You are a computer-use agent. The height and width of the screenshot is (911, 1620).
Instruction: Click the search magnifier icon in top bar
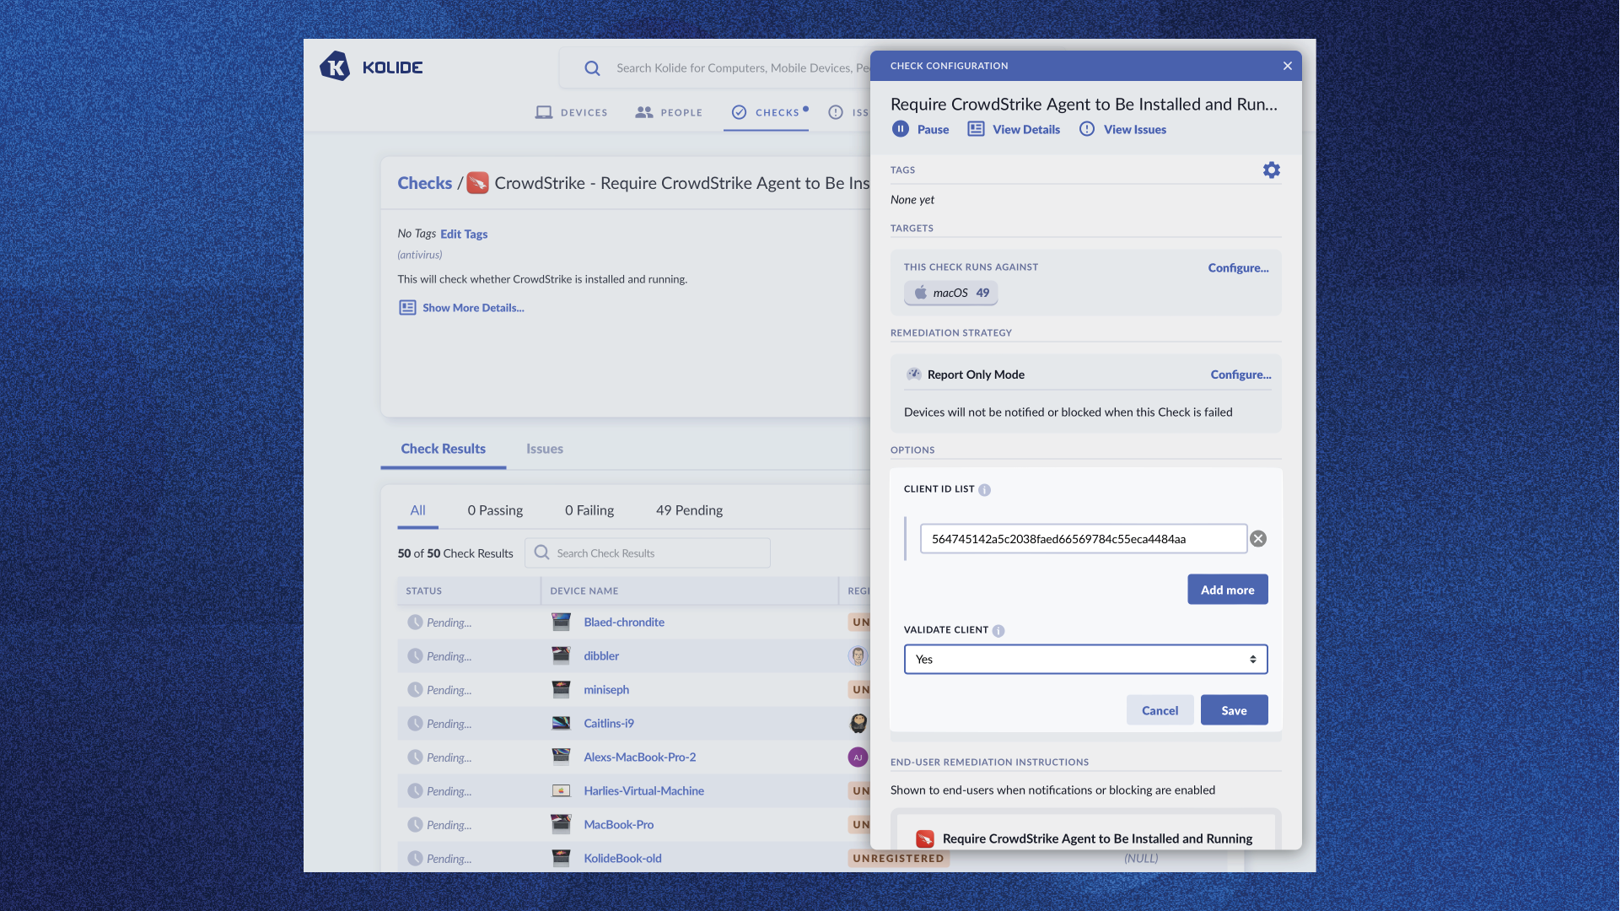592,68
